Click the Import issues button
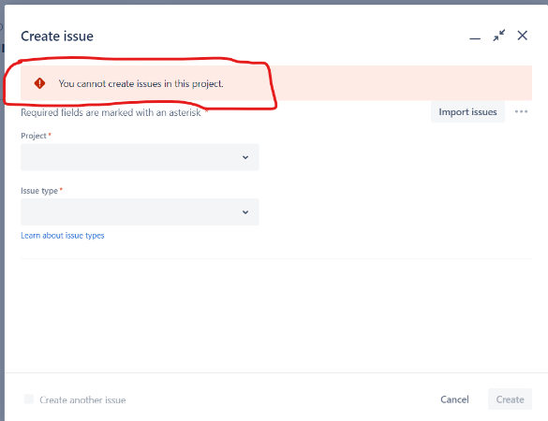Screen dimensions: 548x421 (467, 111)
